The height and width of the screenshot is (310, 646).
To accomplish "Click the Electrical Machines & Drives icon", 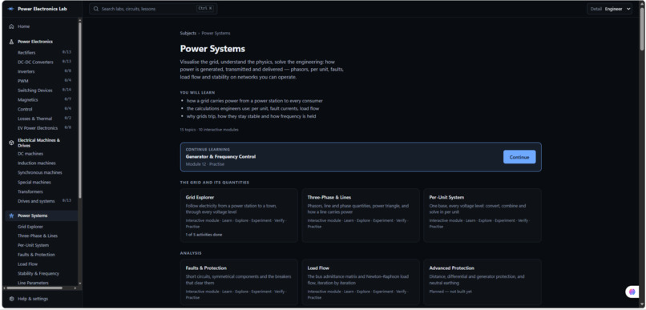I will tap(11, 143).
